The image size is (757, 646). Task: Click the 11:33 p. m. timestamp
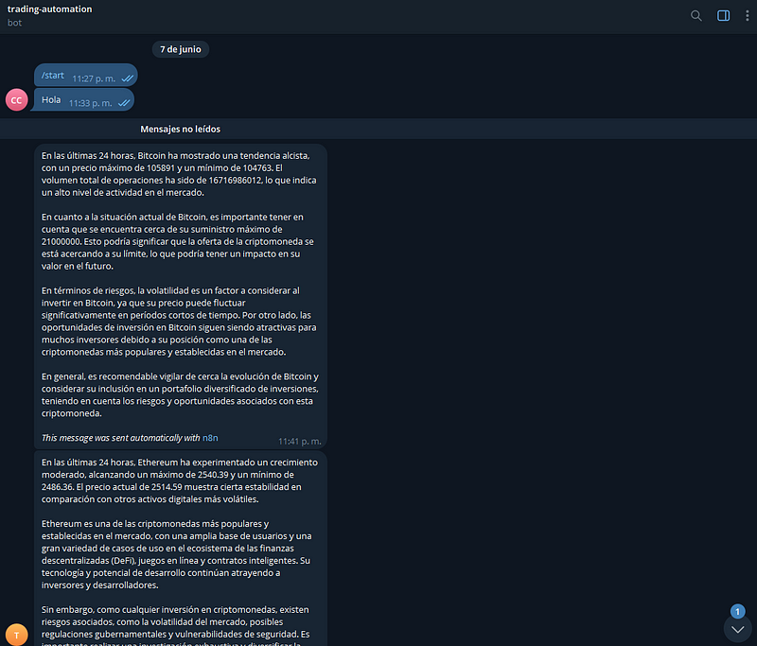(x=90, y=103)
